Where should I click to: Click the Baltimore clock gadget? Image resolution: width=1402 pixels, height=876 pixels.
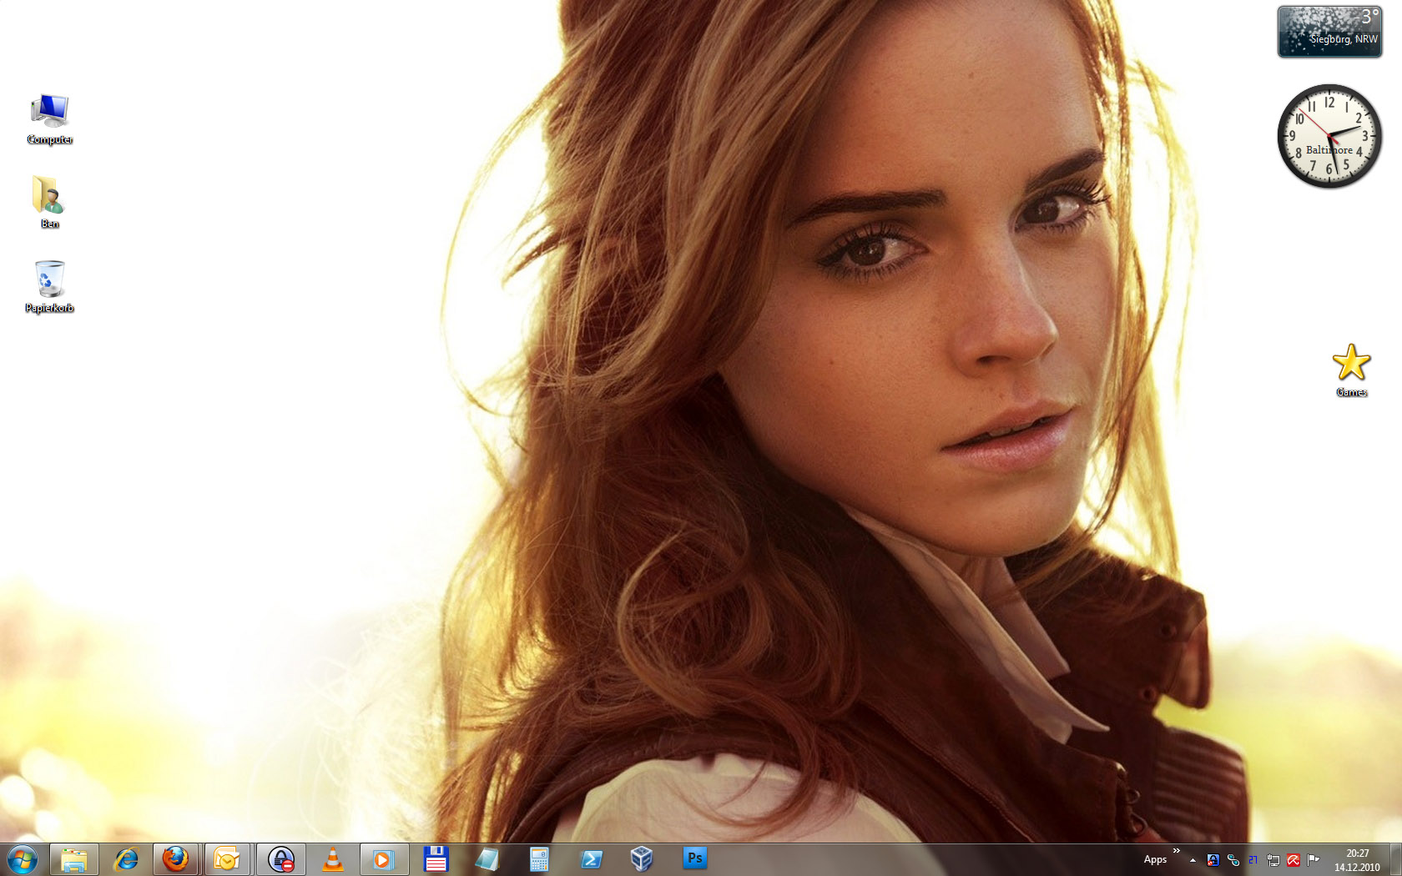point(1329,136)
